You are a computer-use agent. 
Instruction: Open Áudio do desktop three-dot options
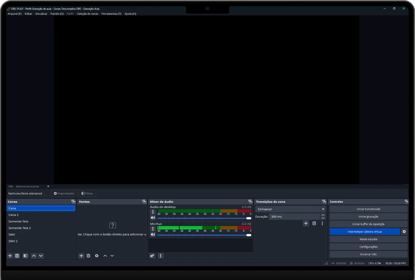pos(153,212)
